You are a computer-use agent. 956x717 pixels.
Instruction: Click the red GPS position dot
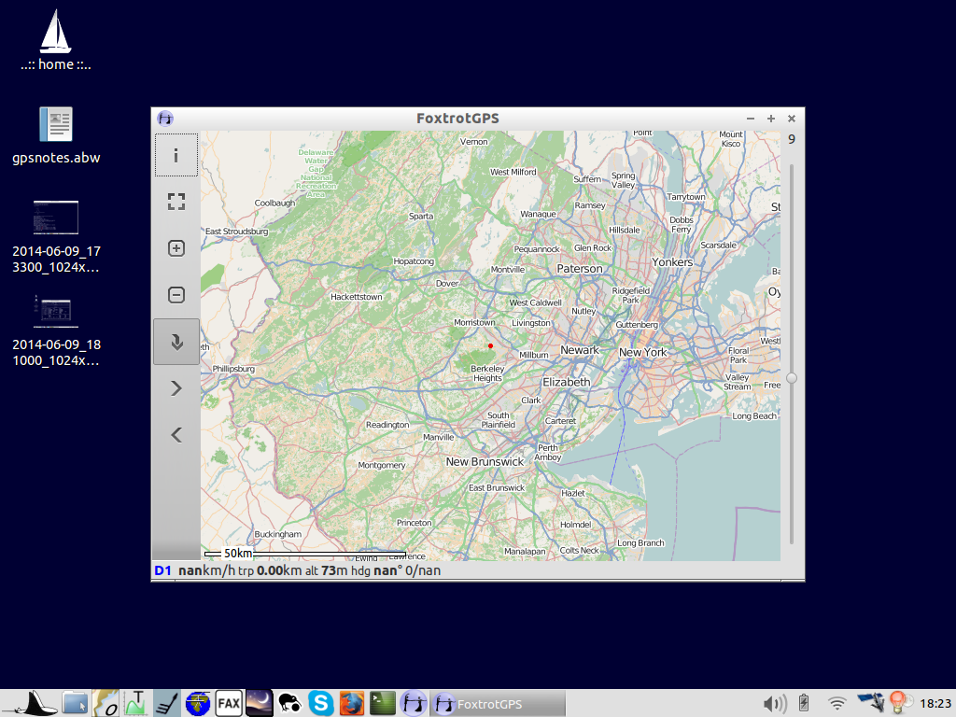pyautogui.click(x=490, y=346)
